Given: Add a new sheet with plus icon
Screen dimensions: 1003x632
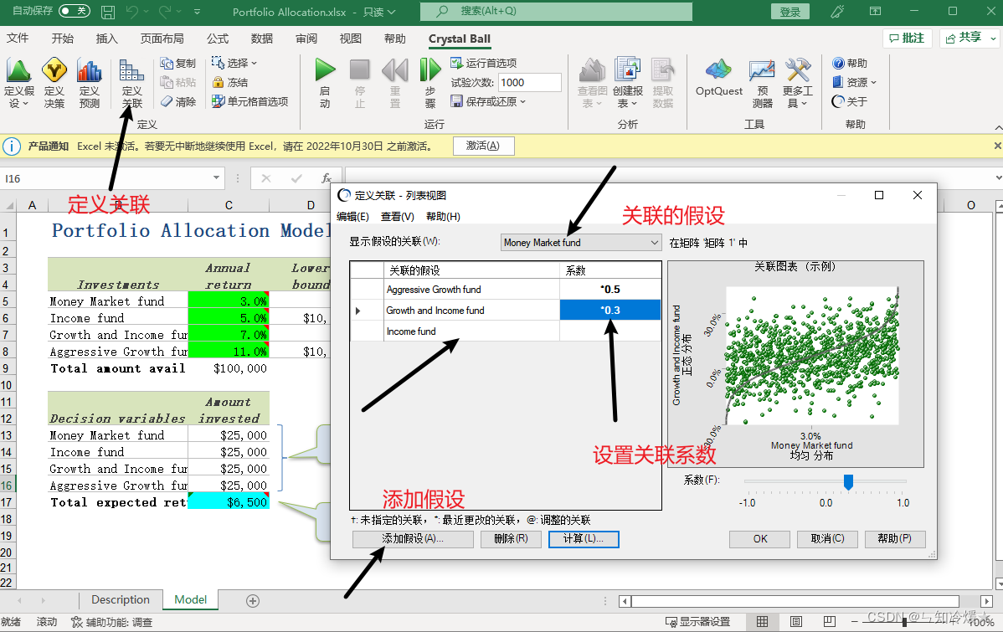Looking at the screenshot, I should [x=253, y=601].
